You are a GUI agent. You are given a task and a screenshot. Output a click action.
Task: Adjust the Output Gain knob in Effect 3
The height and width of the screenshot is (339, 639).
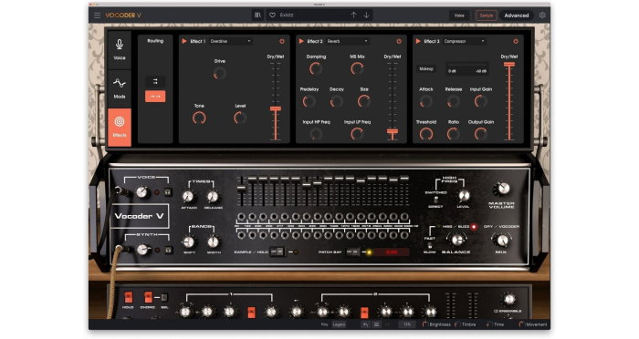point(481,134)
